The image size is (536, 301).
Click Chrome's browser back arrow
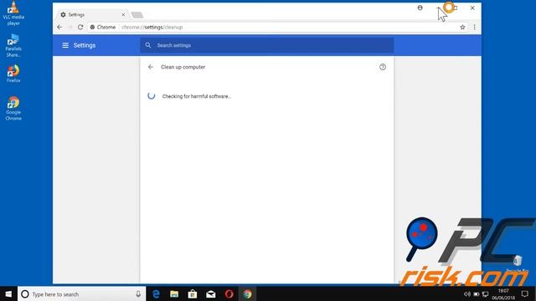click(59, 27)
